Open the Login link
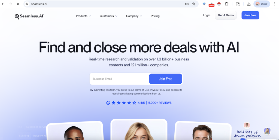279x140 pixels. pos(207,15)
